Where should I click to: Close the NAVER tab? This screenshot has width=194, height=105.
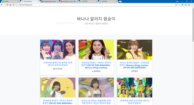point(19,2)
